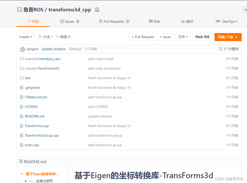Click the Wiki grid icon

point(151,21)
